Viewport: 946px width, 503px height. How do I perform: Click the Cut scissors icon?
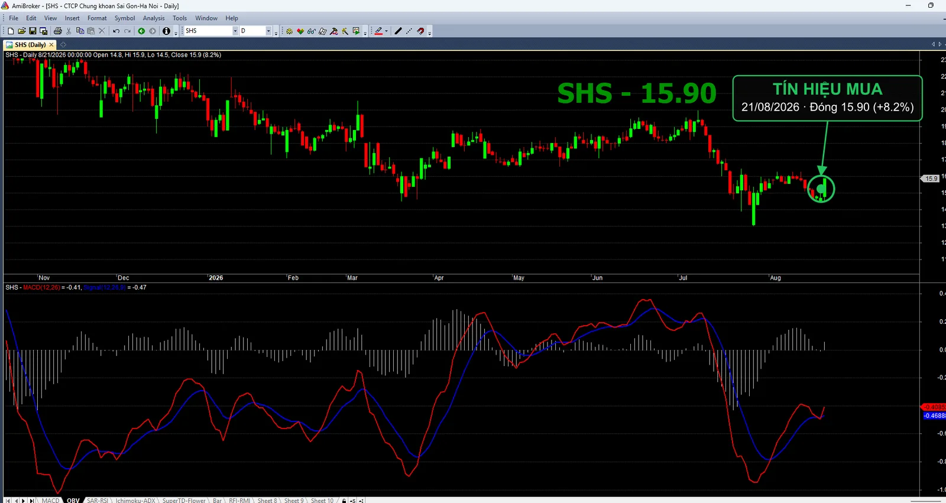pos(69,31)
